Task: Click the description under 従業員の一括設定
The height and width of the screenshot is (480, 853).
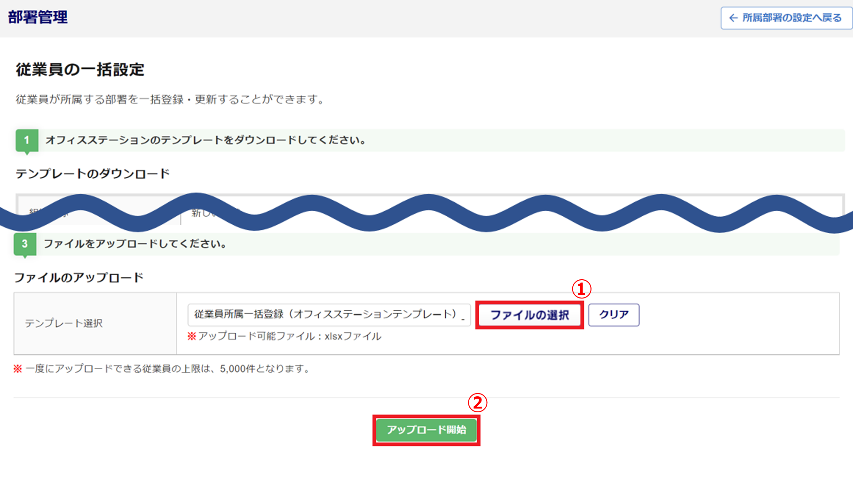Action: click(x=170, y=100)
